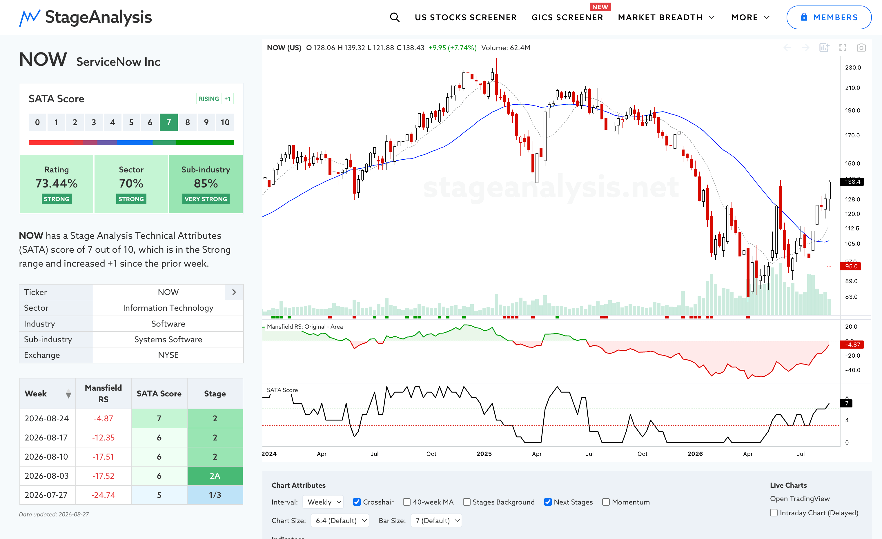Screen dimensions: 882x539
Task: Go to next chart arrow
Action: [x=806, y=48]
